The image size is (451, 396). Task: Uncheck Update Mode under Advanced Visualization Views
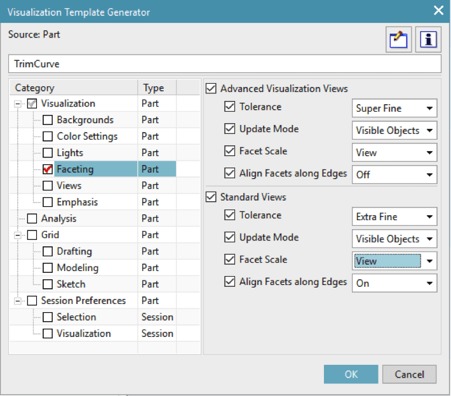pyautogui.click(x=229, y=129)
